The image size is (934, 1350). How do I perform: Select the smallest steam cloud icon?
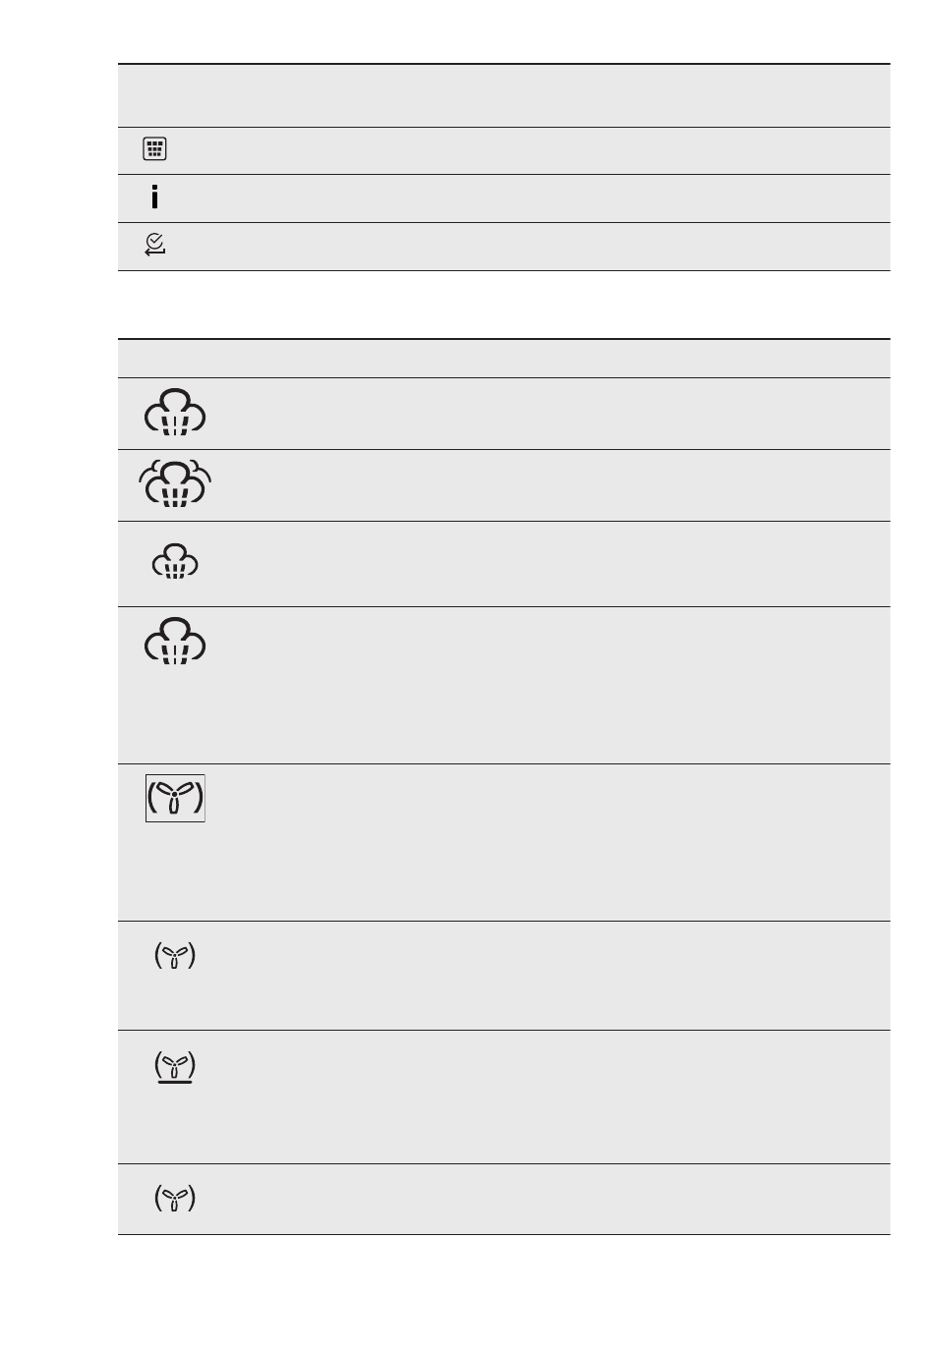coord(175,561)
